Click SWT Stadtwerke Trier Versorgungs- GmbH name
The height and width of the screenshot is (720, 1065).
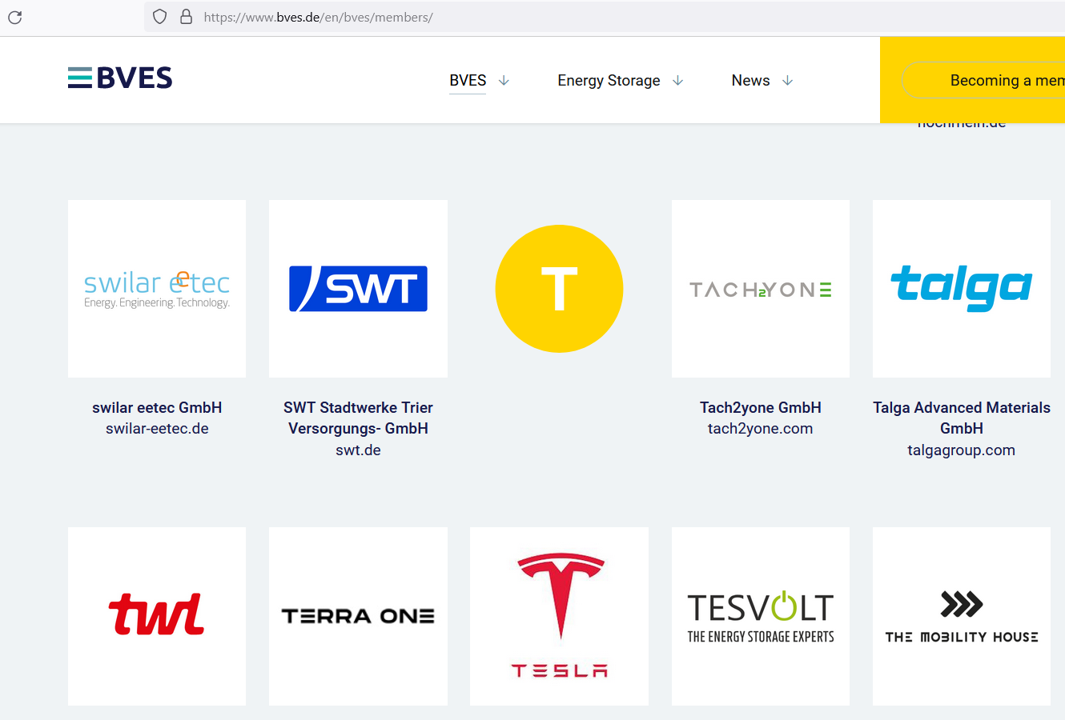pyautogui.click(x=358, y=418)
